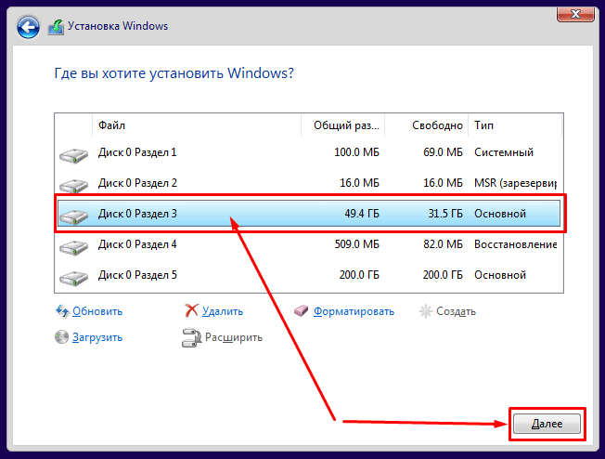Click the 31.5 ГБ free space cell
Image resolution: width=605 pixels, height=459 pixels.
point(445,214)
